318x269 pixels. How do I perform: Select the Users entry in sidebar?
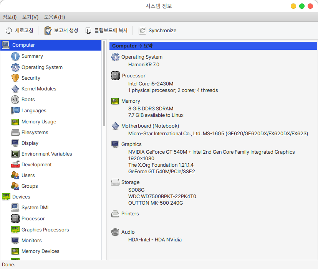(28, 175)
